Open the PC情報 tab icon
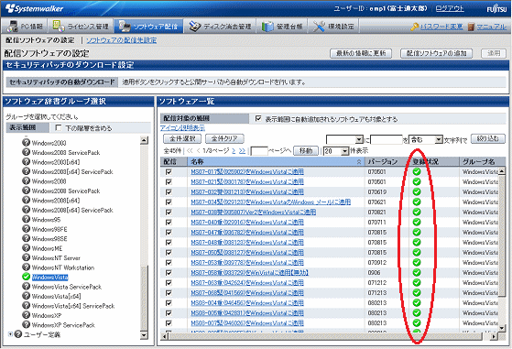 13,27
